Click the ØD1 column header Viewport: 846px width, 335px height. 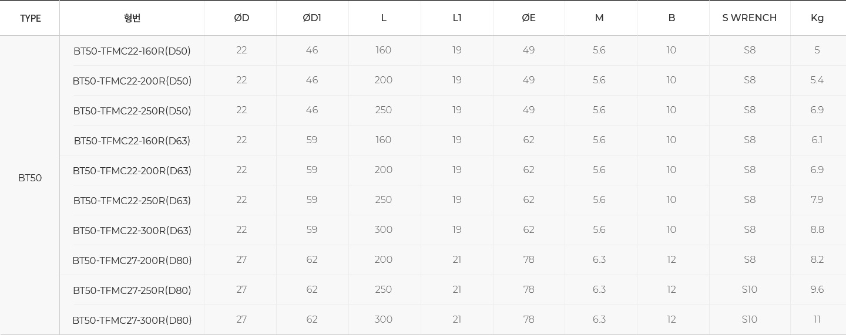pos(312,18)
